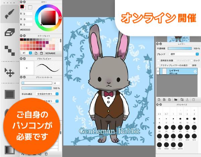This screenshot has height=157, width=201.
Task: Select the Brush tool in the left toolbar
Action: pos(10,14)
